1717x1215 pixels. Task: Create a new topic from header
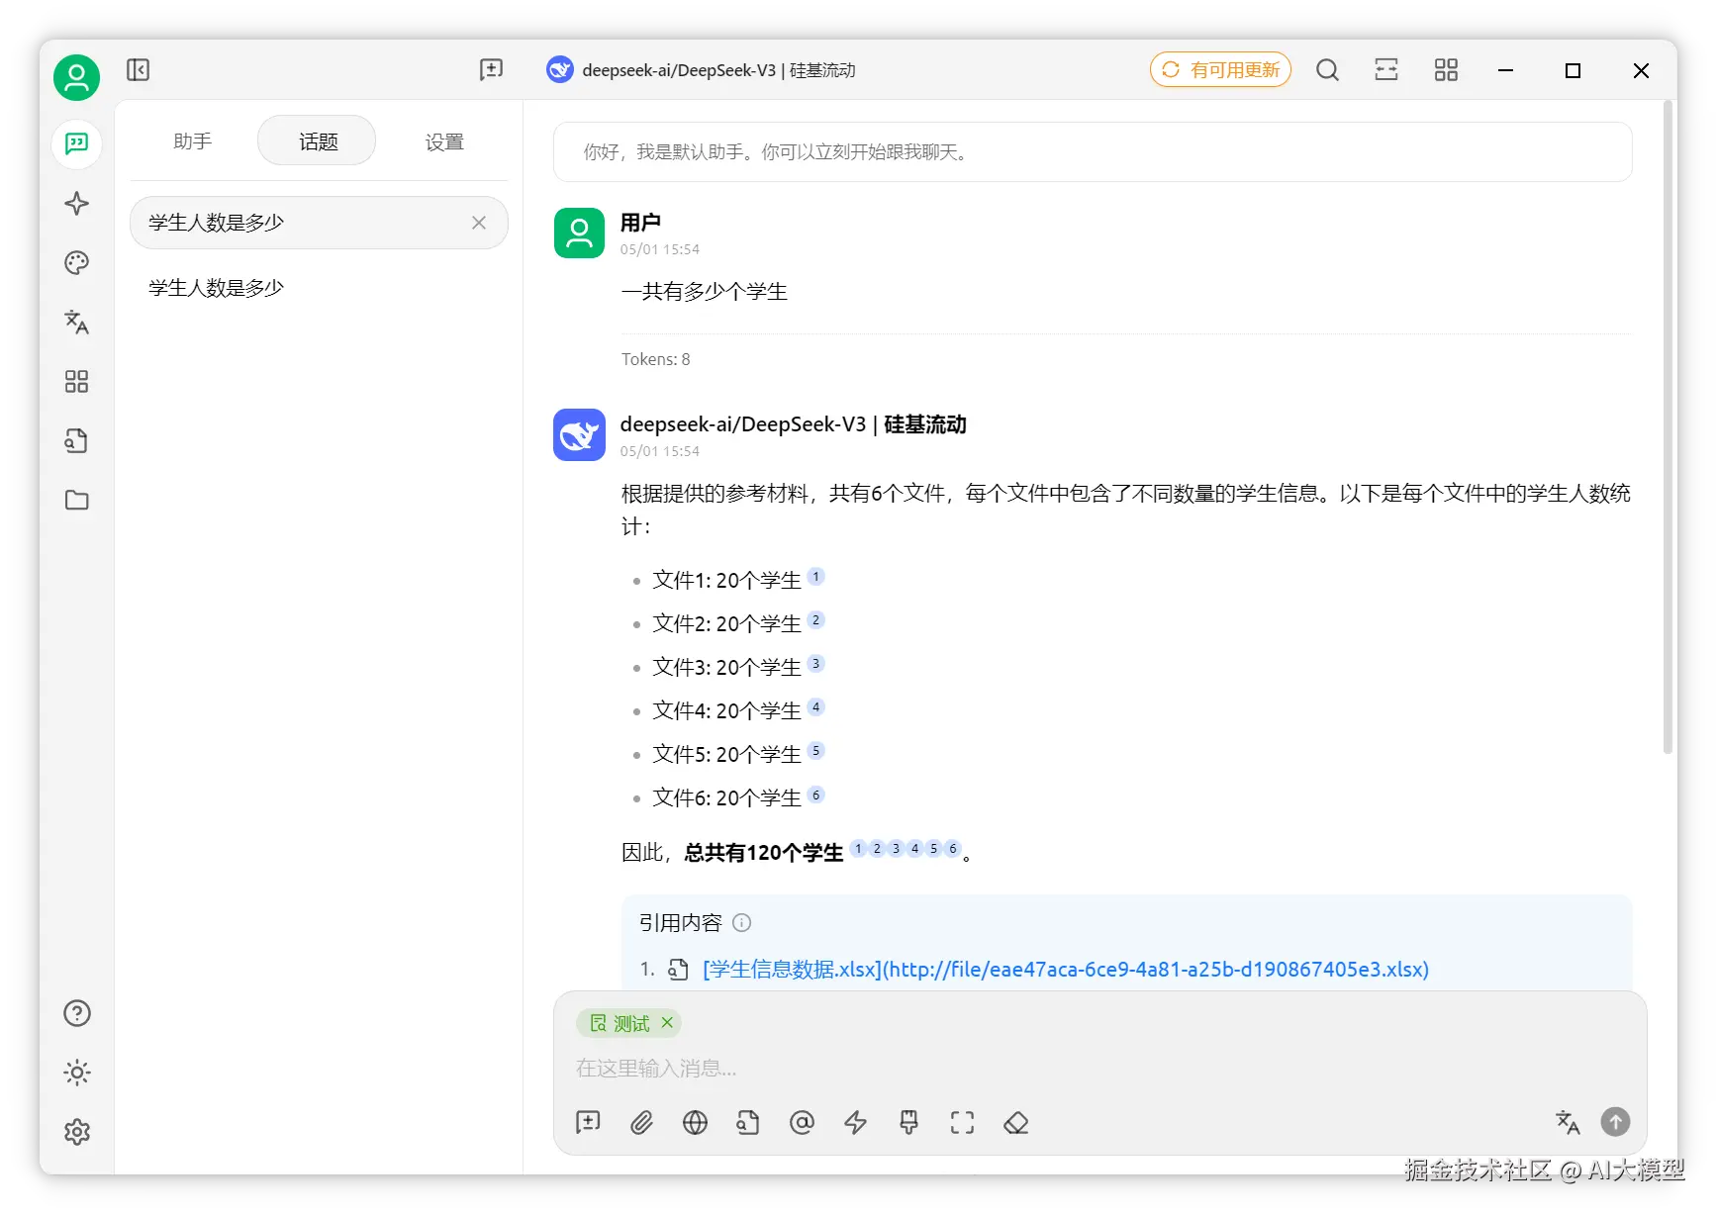(491, 69)
